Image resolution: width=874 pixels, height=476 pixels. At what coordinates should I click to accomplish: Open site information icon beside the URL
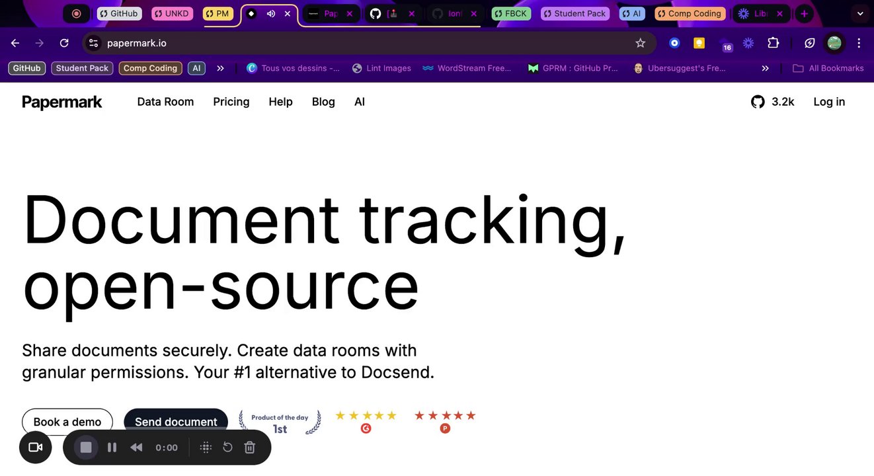[x=93, y=43]
